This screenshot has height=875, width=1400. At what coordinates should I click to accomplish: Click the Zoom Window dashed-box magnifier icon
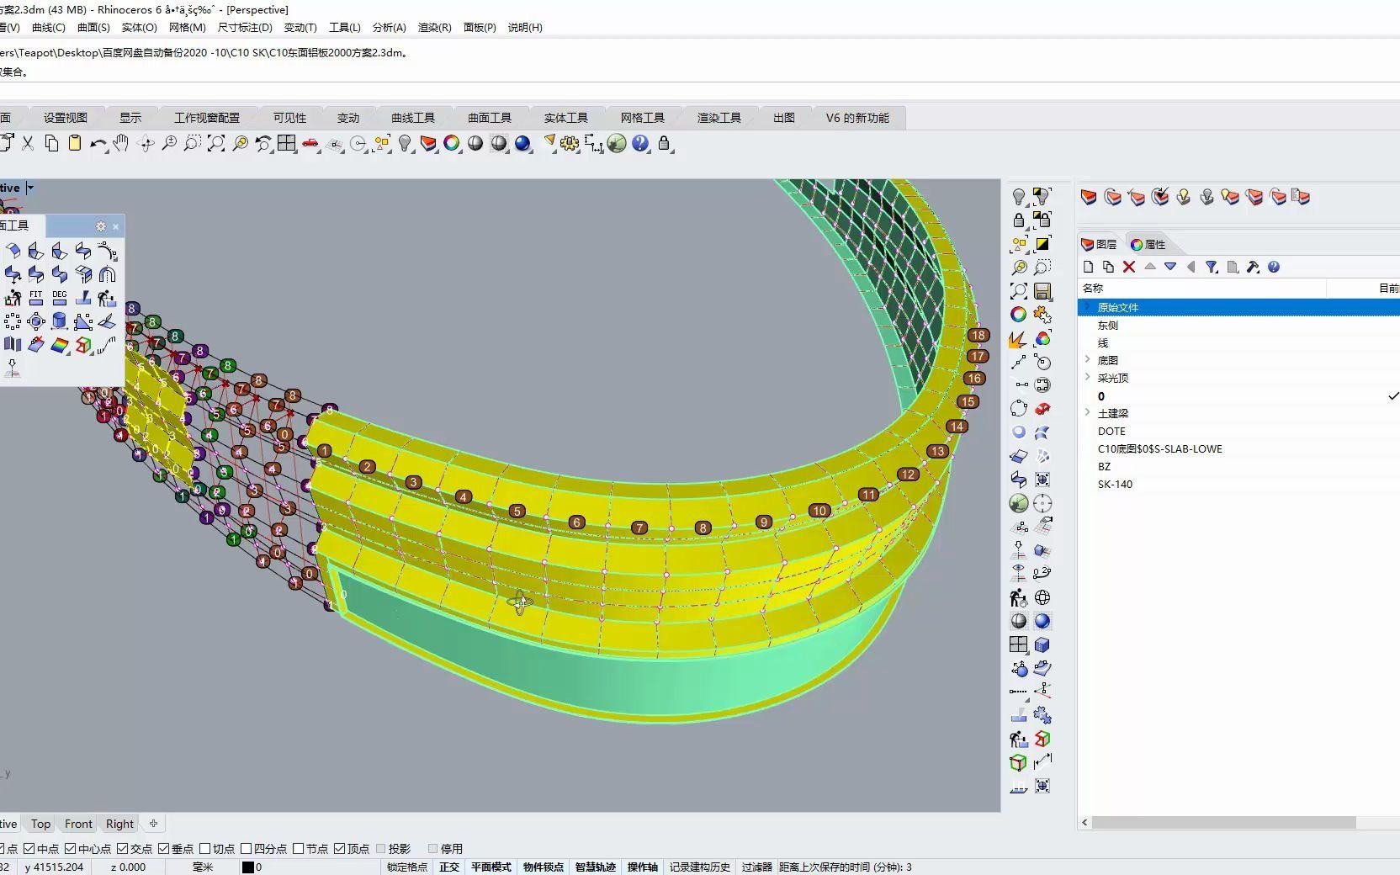pos(193,144)
